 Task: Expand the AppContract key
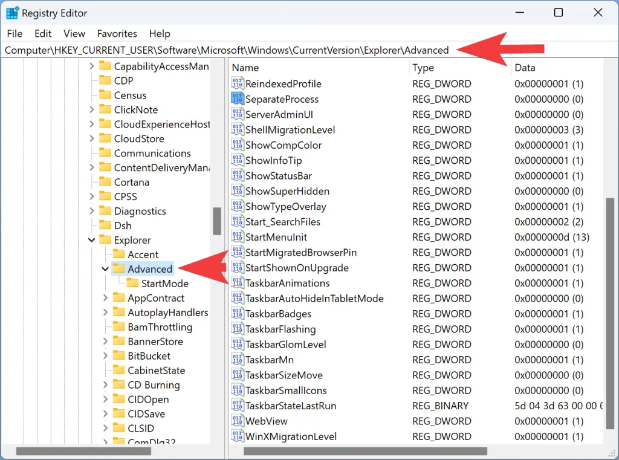coord(105,298)
